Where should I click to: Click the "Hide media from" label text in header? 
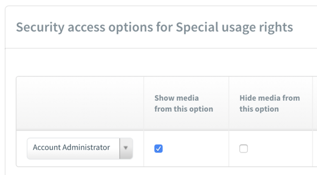pyautogui.click(x=269, y=98)
